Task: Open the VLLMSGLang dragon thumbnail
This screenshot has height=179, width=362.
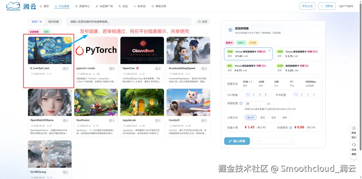Action: (50, 154)
